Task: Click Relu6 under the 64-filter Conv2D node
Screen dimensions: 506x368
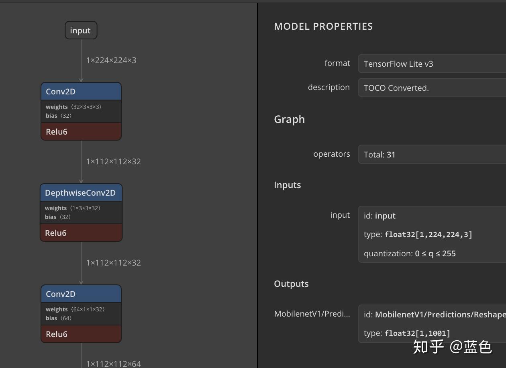Action: pyautogui.click(x=81, y=334)
